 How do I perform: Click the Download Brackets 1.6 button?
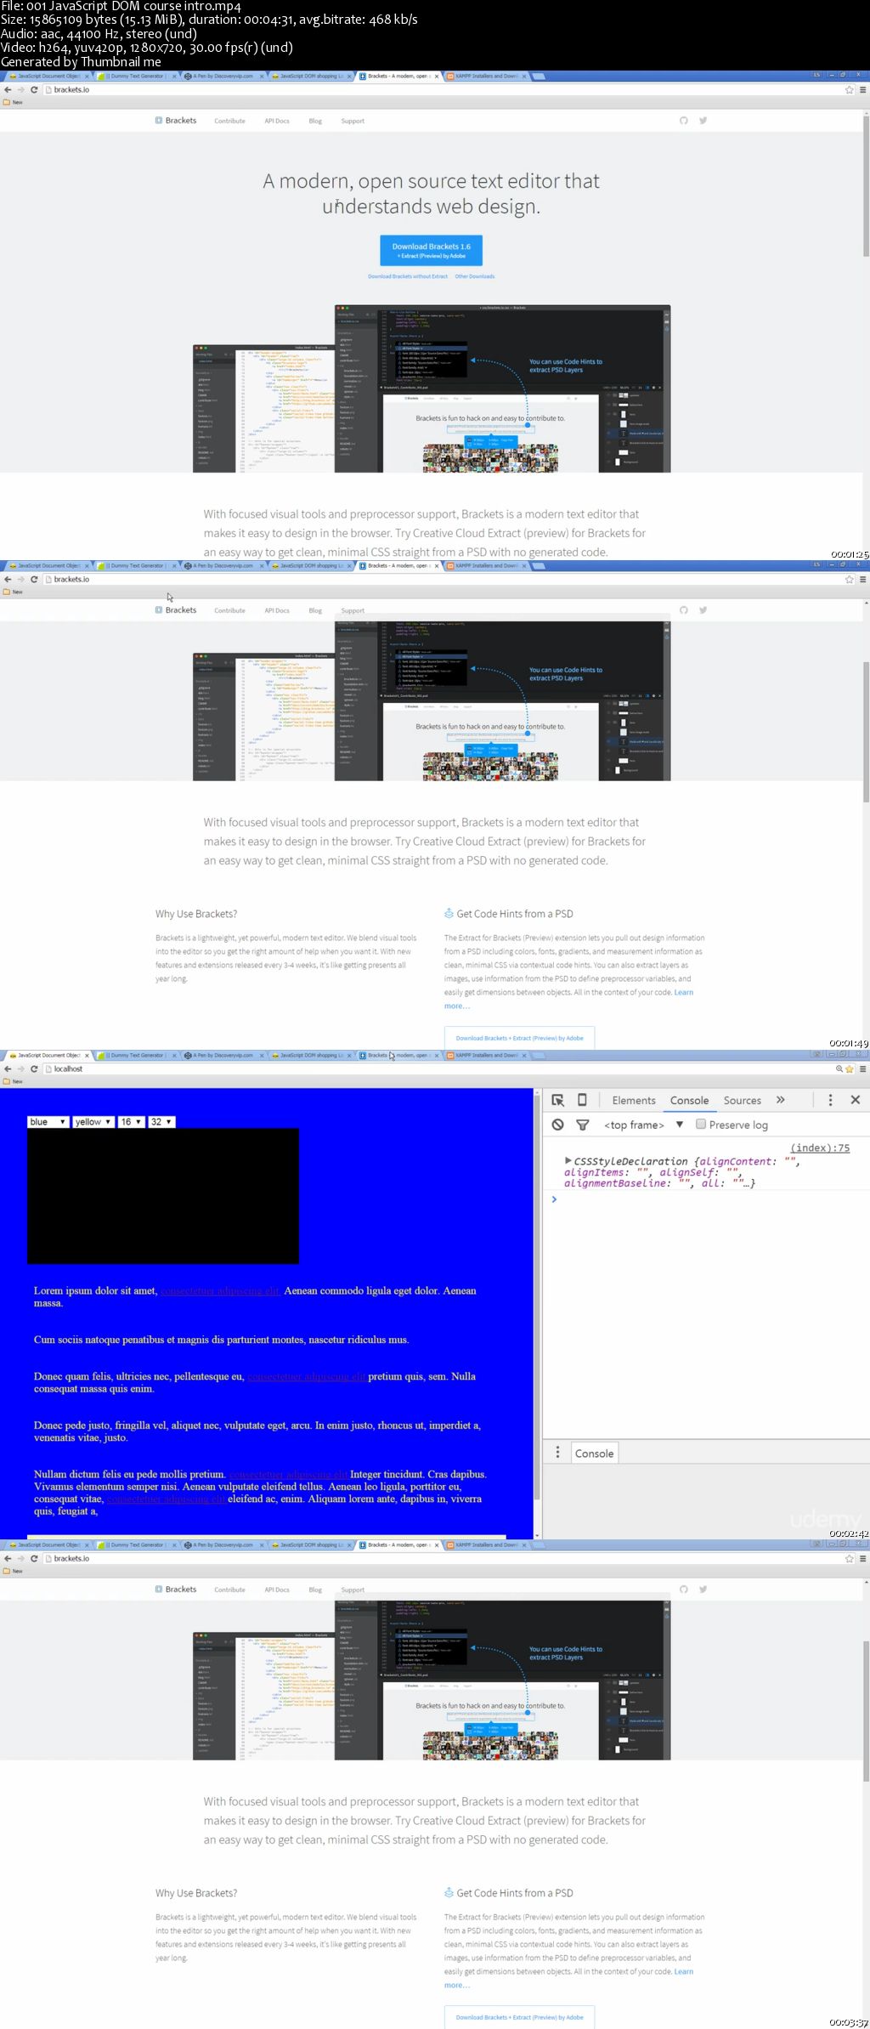[x=431, y=250]
